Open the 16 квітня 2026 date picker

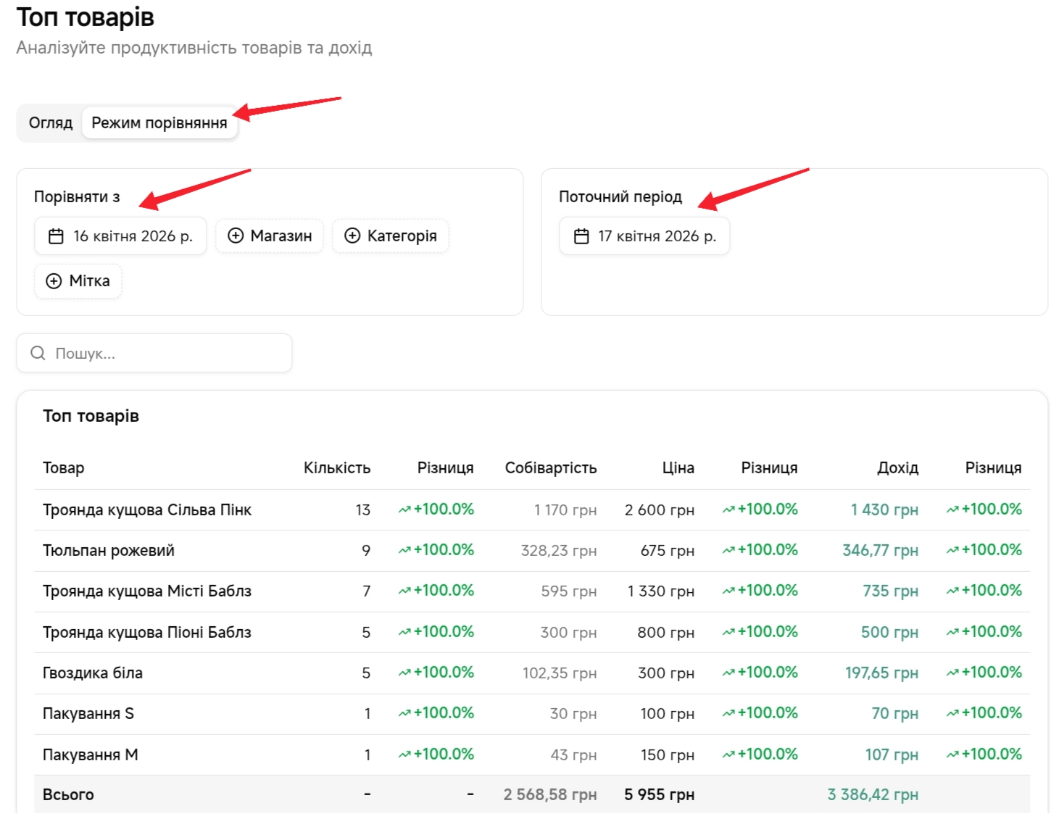click(x=120, y=236)
